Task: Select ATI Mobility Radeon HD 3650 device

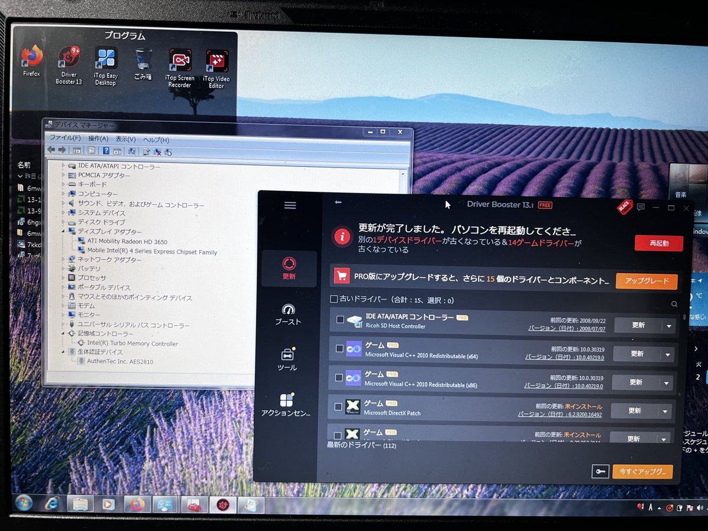Action: pos(123,242)
